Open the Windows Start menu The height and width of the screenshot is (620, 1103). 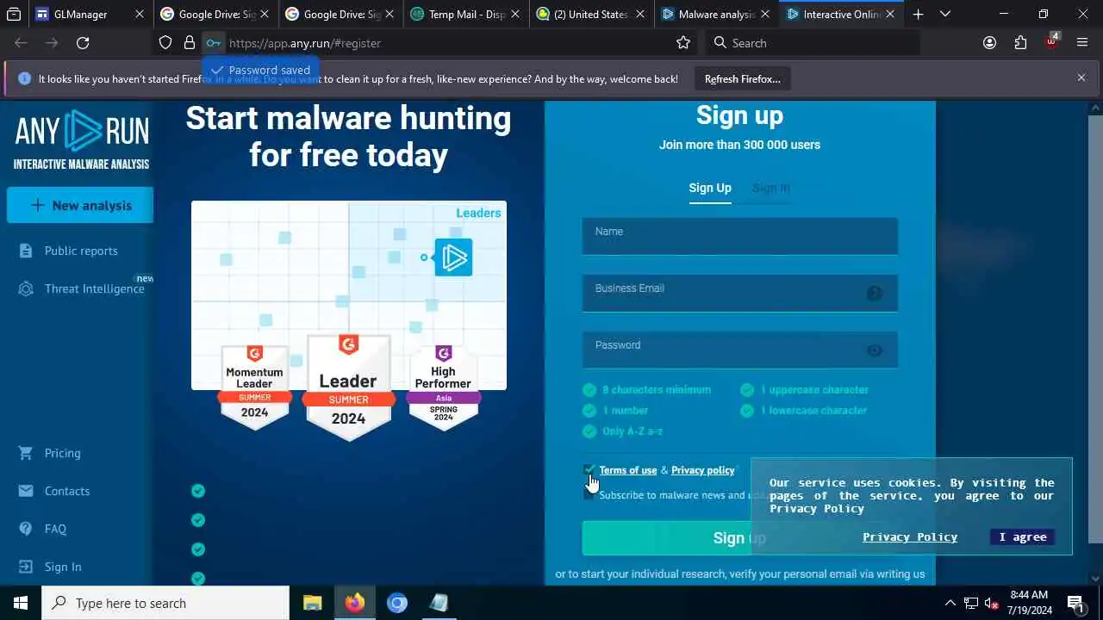coord(21,603)
